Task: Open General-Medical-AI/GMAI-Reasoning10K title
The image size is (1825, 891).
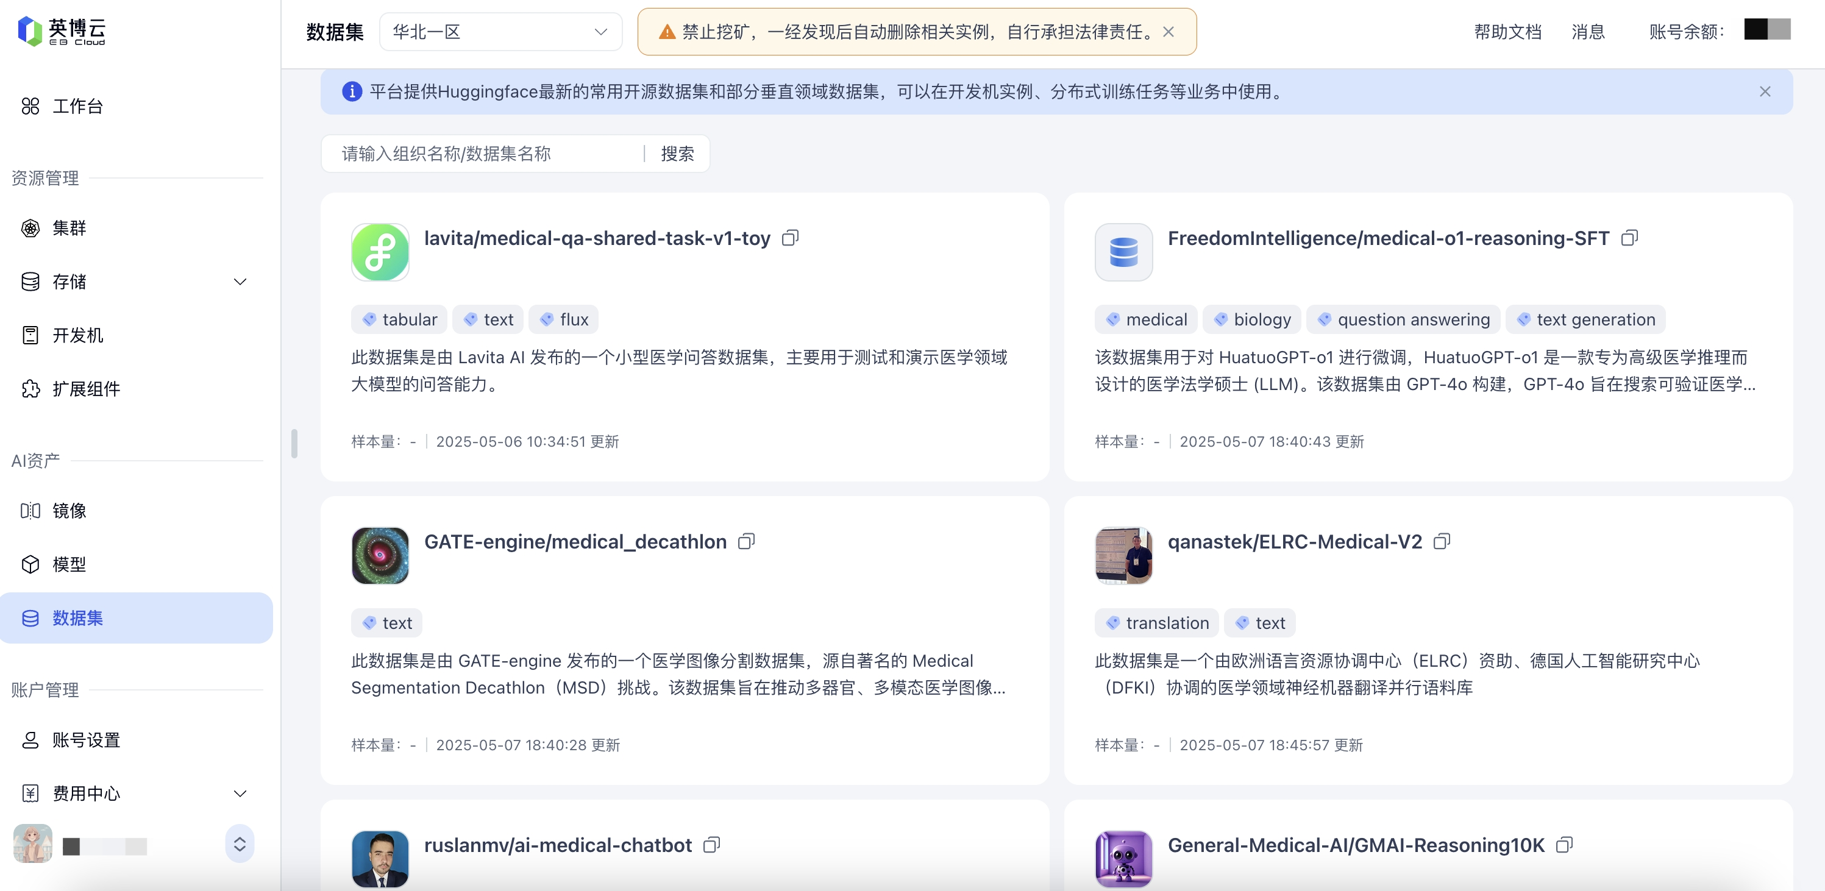Action: [x=1356, y=845]
